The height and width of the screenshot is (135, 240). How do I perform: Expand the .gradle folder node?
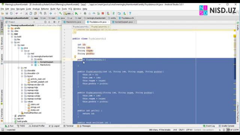click(x=9, y=28)
